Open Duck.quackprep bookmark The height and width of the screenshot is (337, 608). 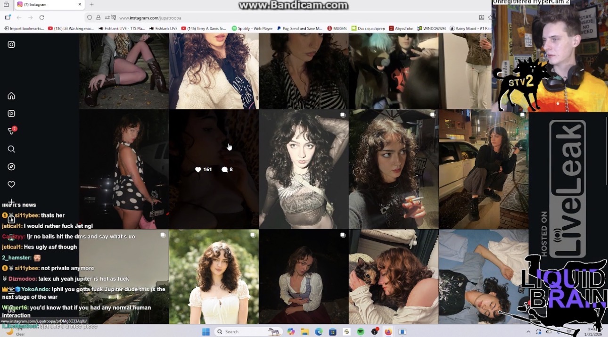[x=368, y=29]
